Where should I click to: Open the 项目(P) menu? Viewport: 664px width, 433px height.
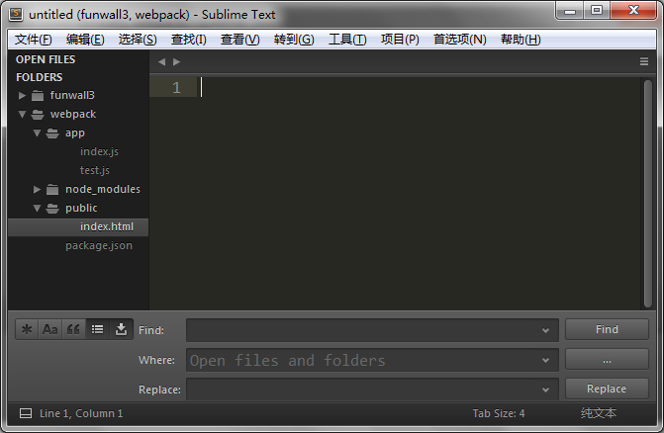(x=400, y=40)
